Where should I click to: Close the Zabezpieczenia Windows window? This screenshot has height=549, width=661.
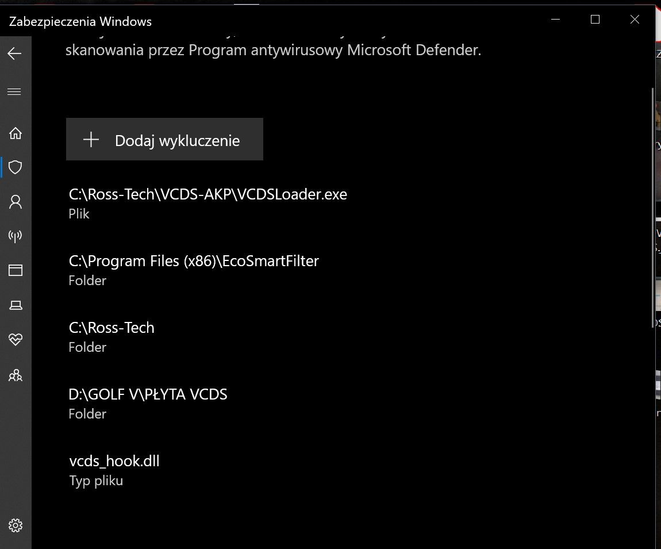[x=635, y=20]
